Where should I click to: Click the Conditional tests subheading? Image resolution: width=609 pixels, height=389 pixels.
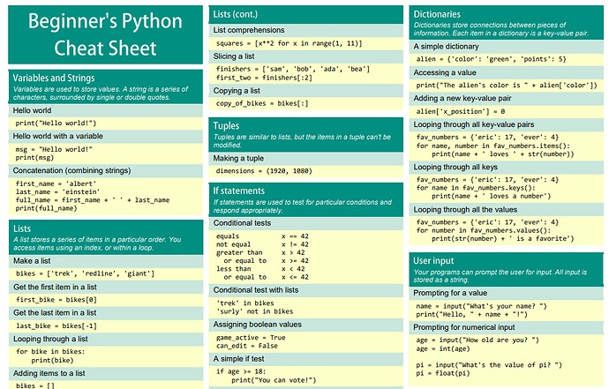(x=242, y=223)
